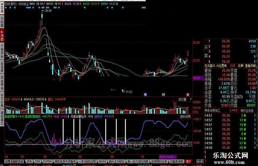Select the SAR indicator tab

pyautogui.click(x=37, y=161)
